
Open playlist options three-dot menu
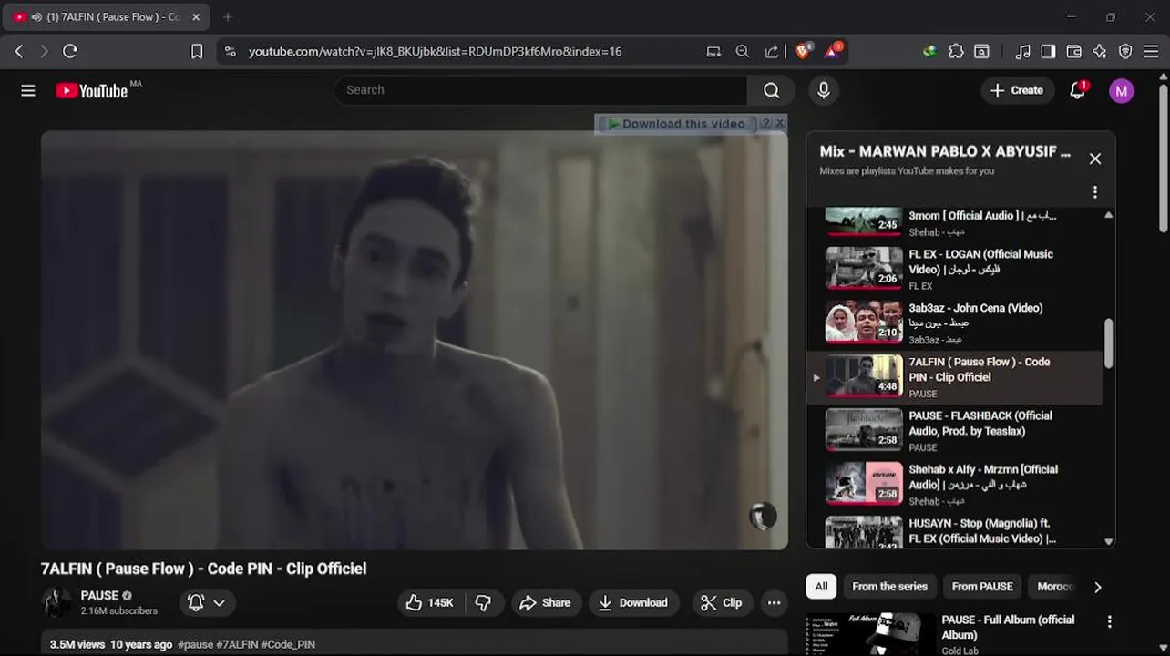coord(1095,192)
